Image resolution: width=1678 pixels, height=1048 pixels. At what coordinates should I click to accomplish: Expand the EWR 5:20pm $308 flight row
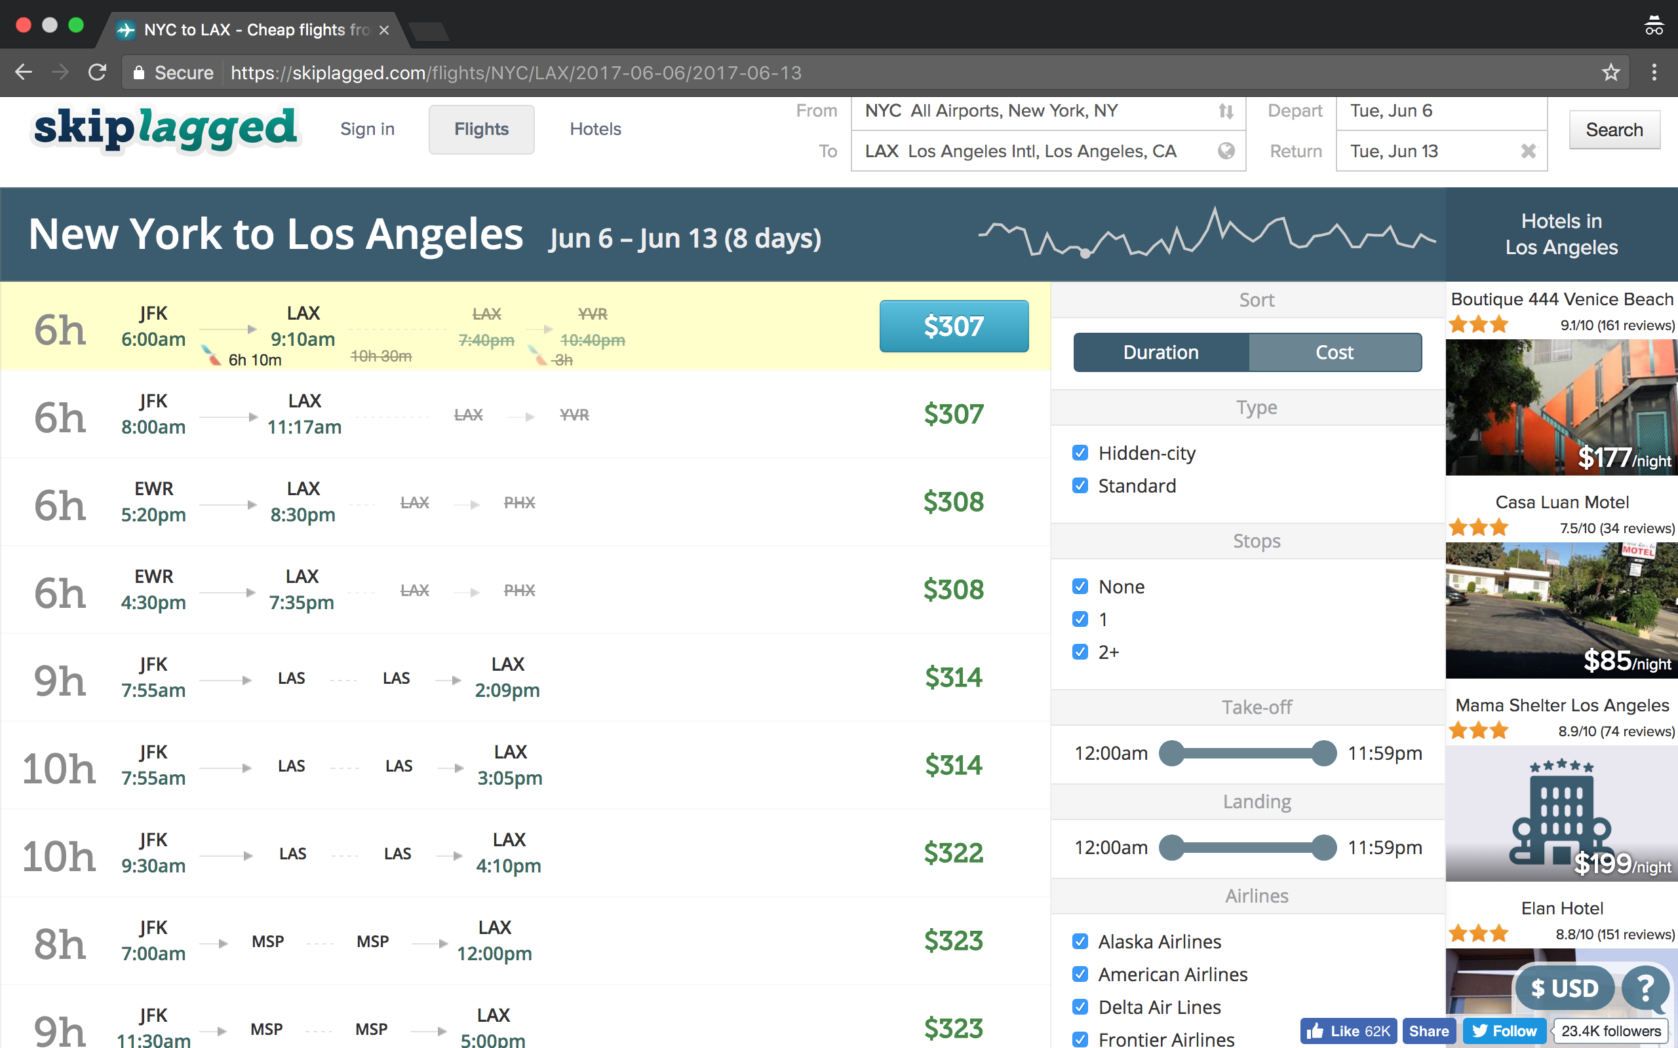[525, 502]
